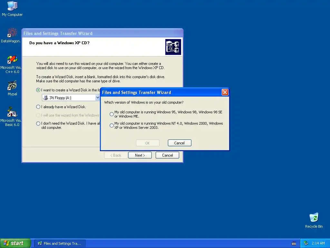This screenshot has width=330, height=248.
Task: Open the My Computer desktop icon
Action: [12, 8]
